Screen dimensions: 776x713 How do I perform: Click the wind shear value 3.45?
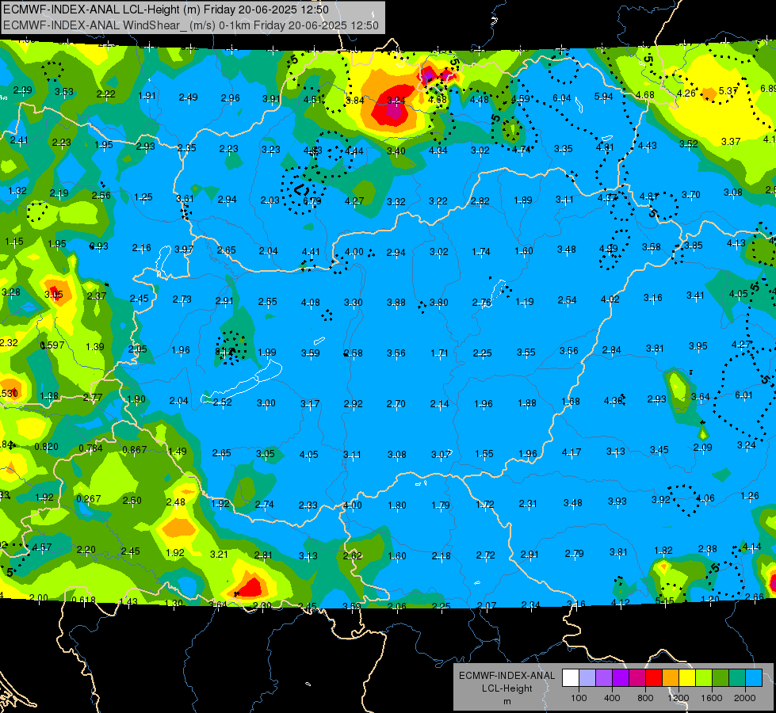click(x=659, y=450)
